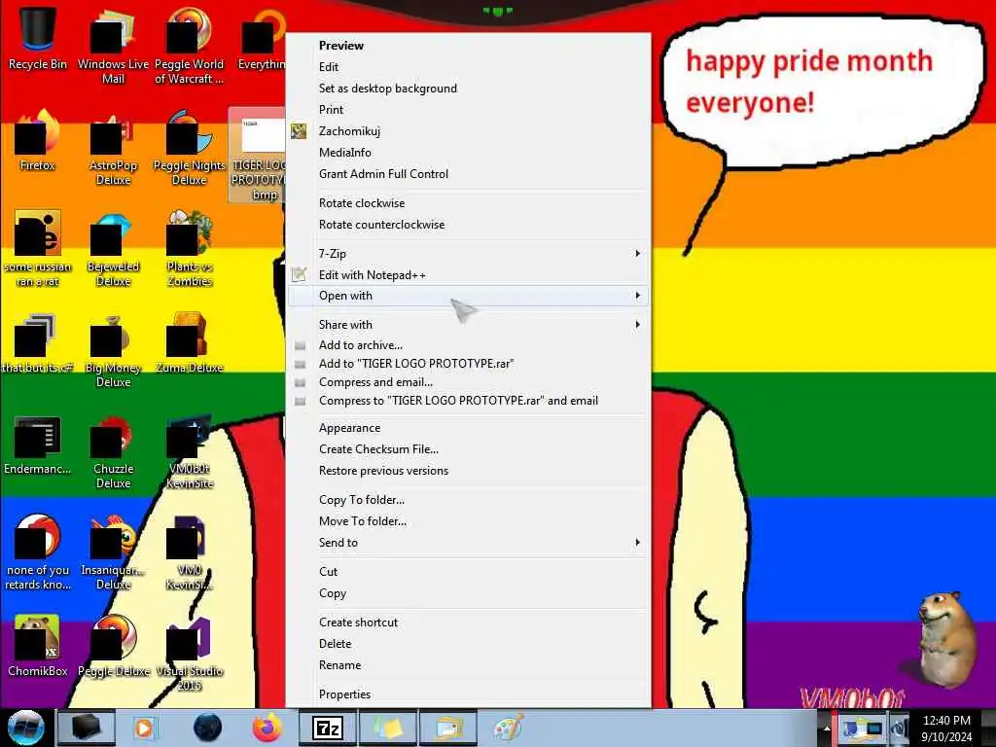Select Visual Studio 2015 desktop icon
Image resolution: width=996 pixels, height=747 pixels.
pyautogui.click(x=190, y=655)
